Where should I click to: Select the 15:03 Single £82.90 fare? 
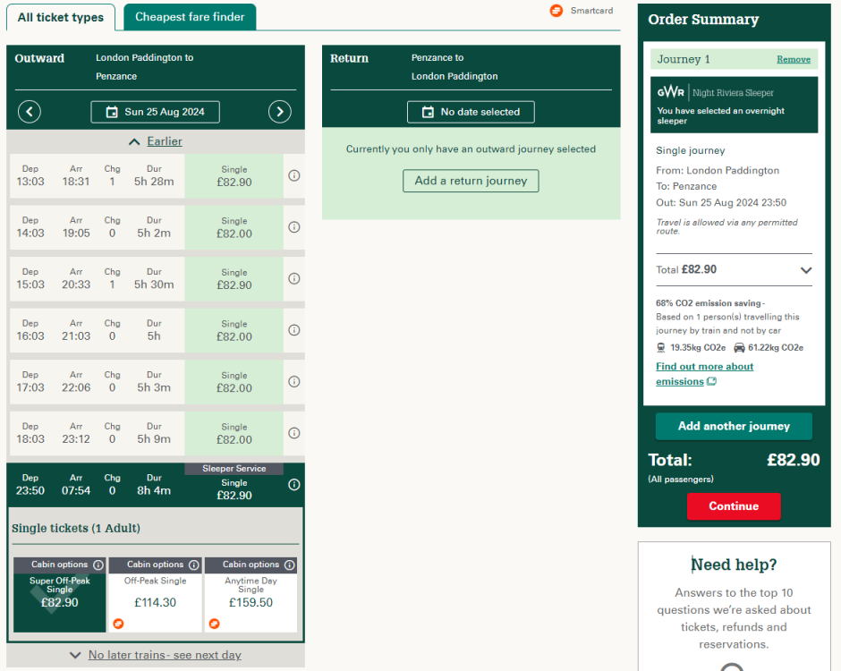(x=234, y=279)
